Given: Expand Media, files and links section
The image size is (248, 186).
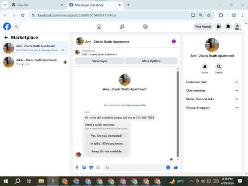Looking at the screenshot, I should click(212, 99).
